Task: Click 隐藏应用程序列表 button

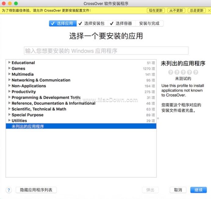Action: [x=36, y=190]
